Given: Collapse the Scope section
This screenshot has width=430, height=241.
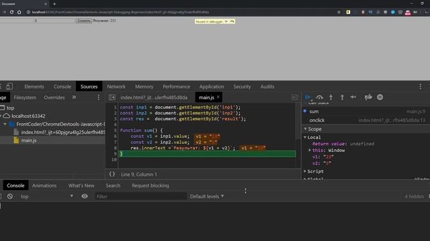Looking at the screenshot, I should pyautogui.click(x=305, y=129).
